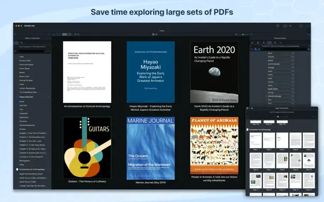This screenshot has width=324, height=202.
Task: Click the 'Earth 2020 An Insider's Guide' caption
Action: point(214,108)
